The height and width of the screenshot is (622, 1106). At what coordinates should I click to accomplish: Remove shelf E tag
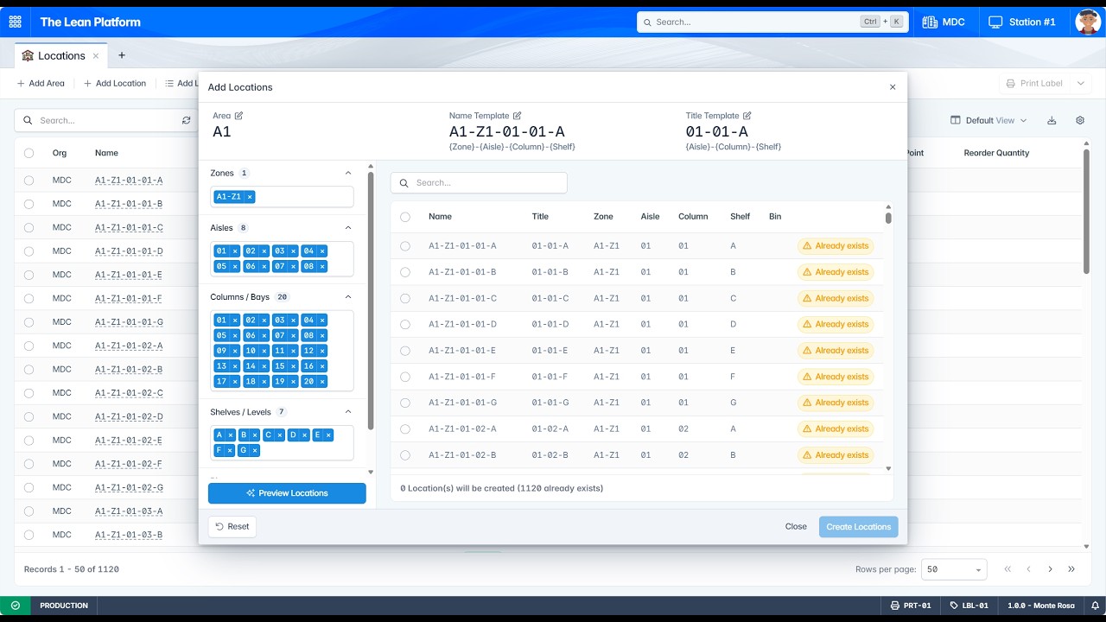[x=328, y=435]
